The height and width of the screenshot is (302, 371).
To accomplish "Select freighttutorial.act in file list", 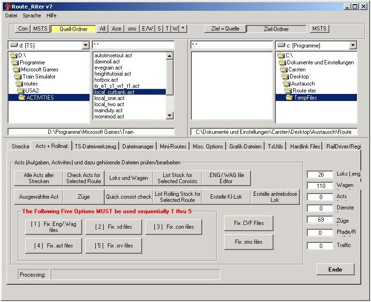I will pyautogui.click(x=113, y=74).
